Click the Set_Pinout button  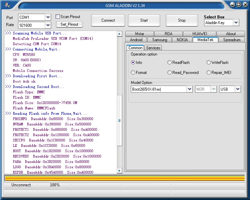pos(69,24)
